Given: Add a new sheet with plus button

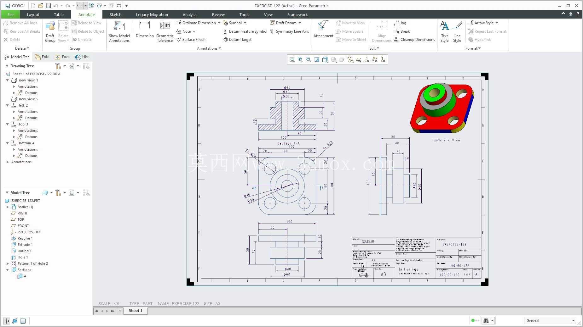Looking at the screenshot, I should (x=120, y=311).
